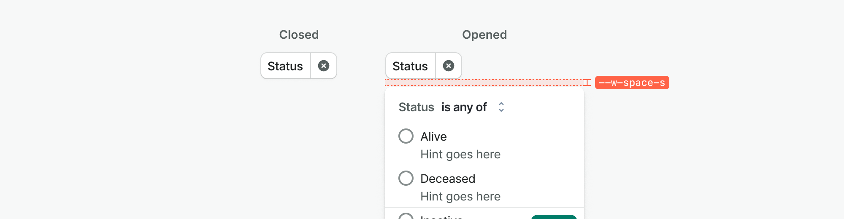Viewport: 844px width, 219px height.
Task: Click the "Opened" heading label
Action: point(484,35)
